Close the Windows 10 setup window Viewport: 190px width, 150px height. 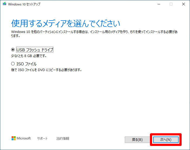(x=184, y=4)
